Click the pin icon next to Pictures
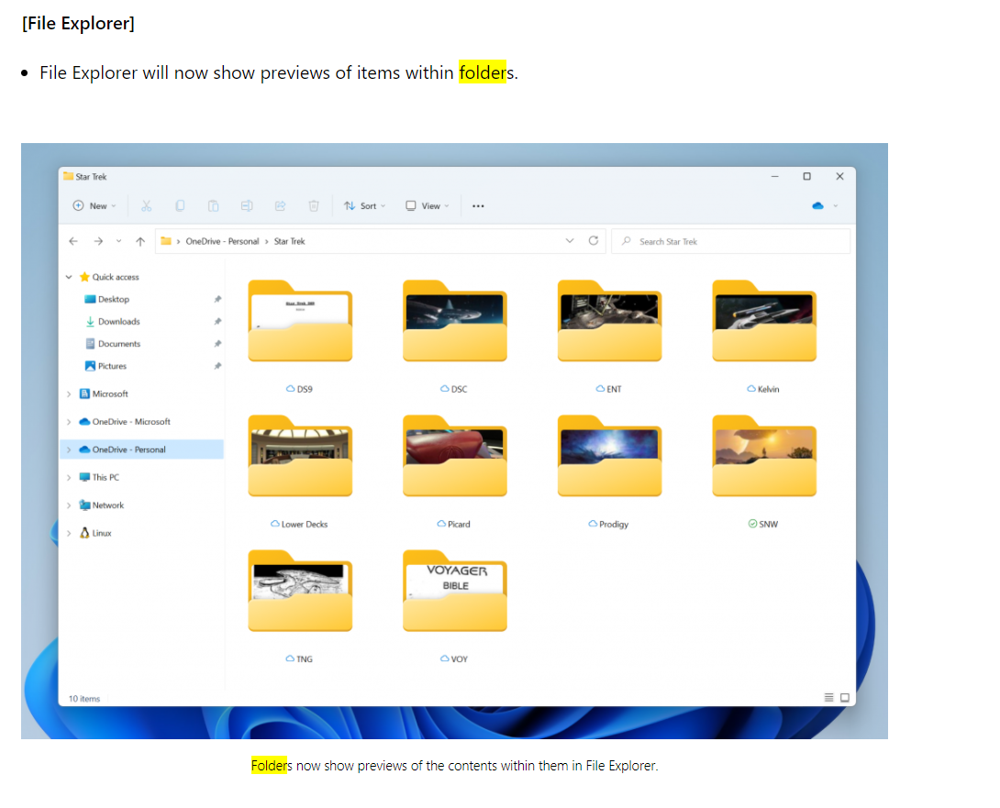 click(x=217, y=366)
